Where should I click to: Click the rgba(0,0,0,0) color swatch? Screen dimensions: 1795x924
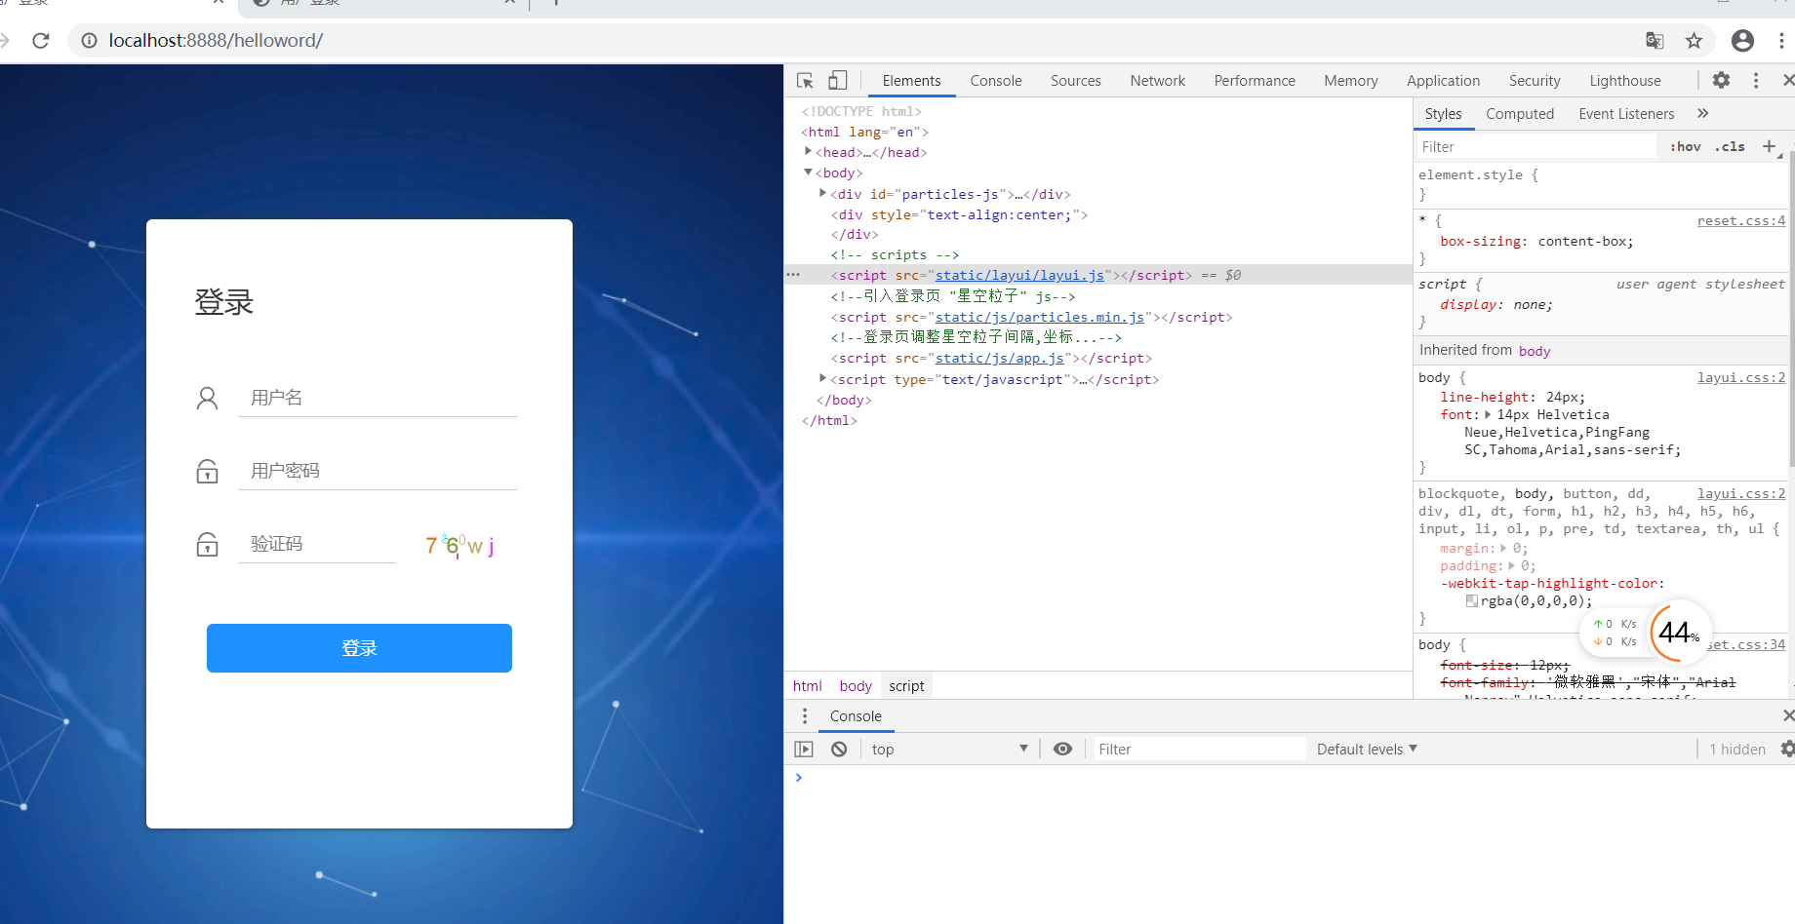(x=1472, y=600)
